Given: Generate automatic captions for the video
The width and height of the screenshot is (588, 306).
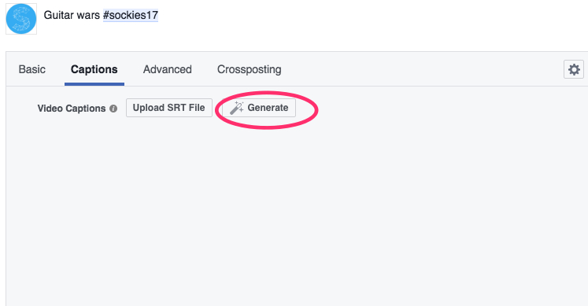Looking at the screenshot, I should click(259, 108).
